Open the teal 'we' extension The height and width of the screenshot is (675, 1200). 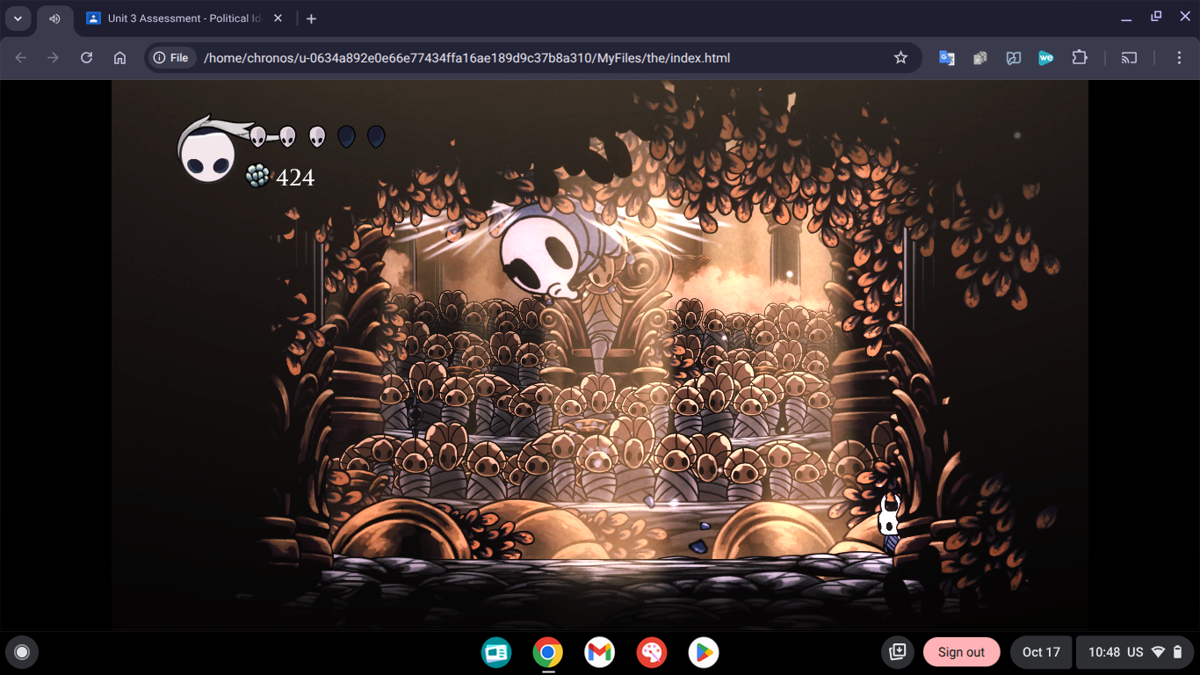1046,58
